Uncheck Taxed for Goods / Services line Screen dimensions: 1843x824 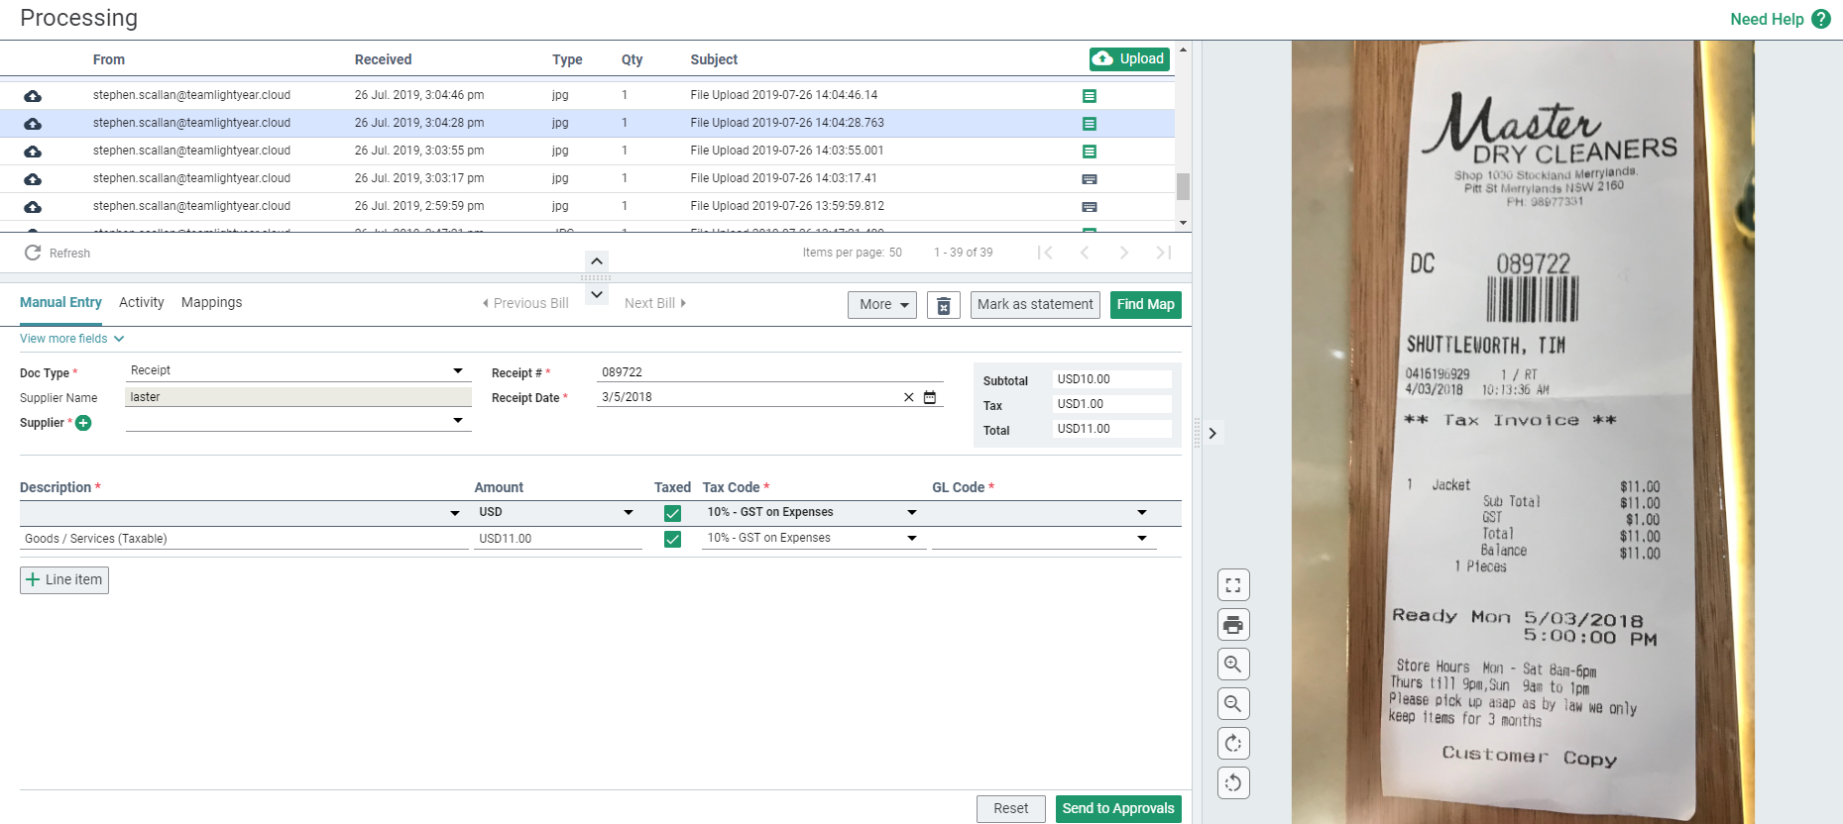[x=672, y=539]
